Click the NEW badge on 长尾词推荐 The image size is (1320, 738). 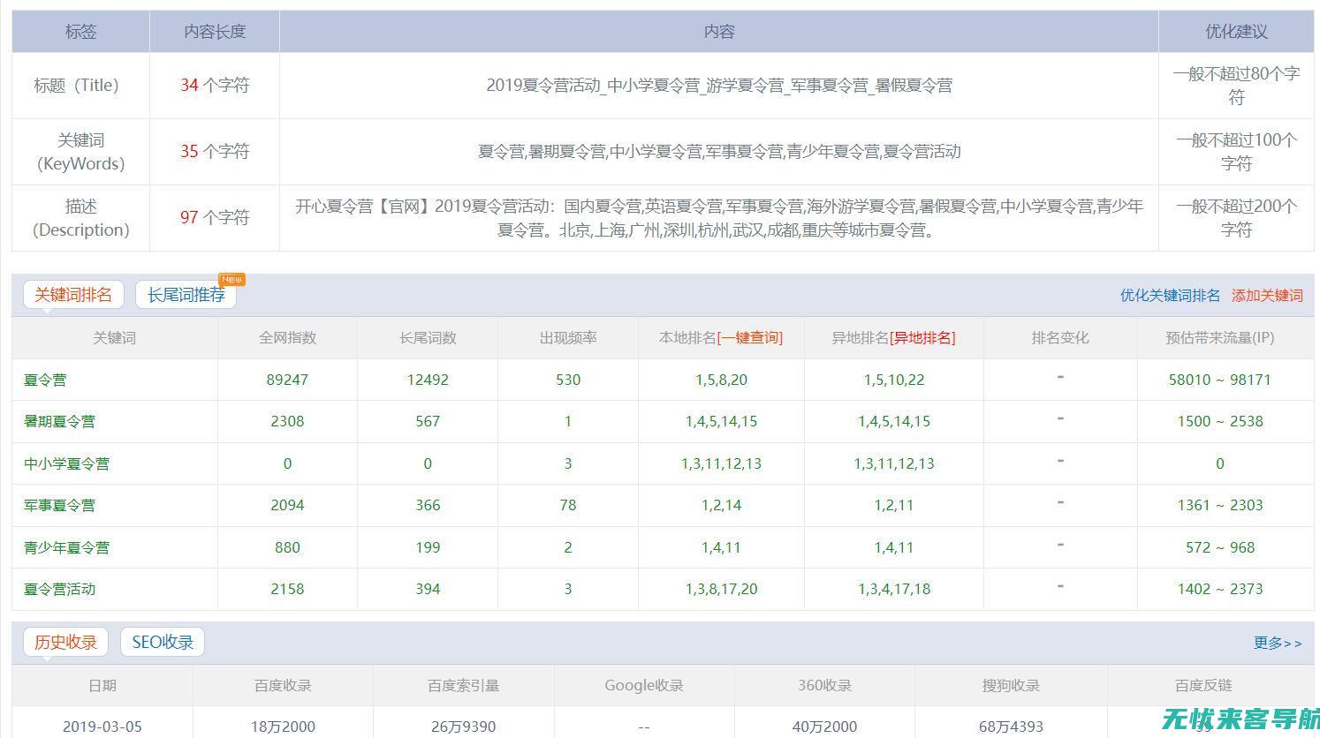(x=232, y=279)
